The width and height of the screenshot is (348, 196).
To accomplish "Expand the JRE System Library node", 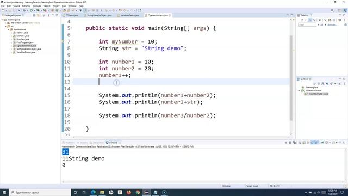I will (x=5, y=23).
